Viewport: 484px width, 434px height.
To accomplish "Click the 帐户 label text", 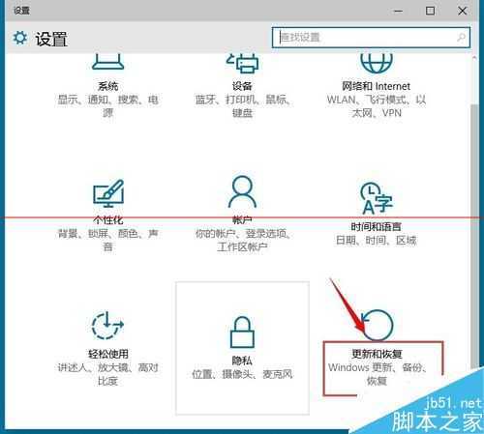I will (242, 220).
